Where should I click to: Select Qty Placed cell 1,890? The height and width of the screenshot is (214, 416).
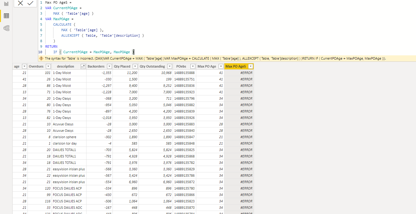point(126,137)
